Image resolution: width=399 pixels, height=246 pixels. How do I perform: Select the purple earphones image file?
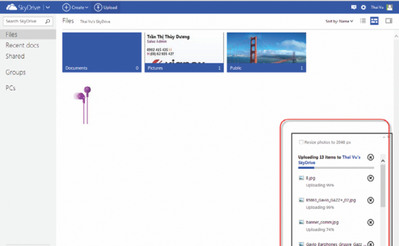[83, 105]
